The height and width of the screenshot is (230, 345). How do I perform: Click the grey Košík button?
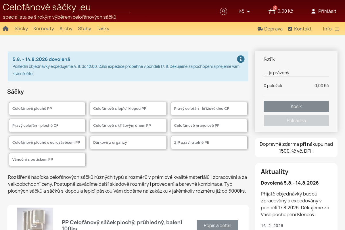296,106
